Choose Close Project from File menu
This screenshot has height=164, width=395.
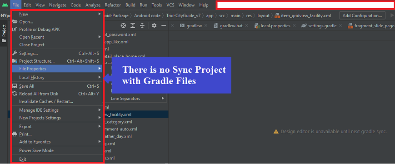32,45
